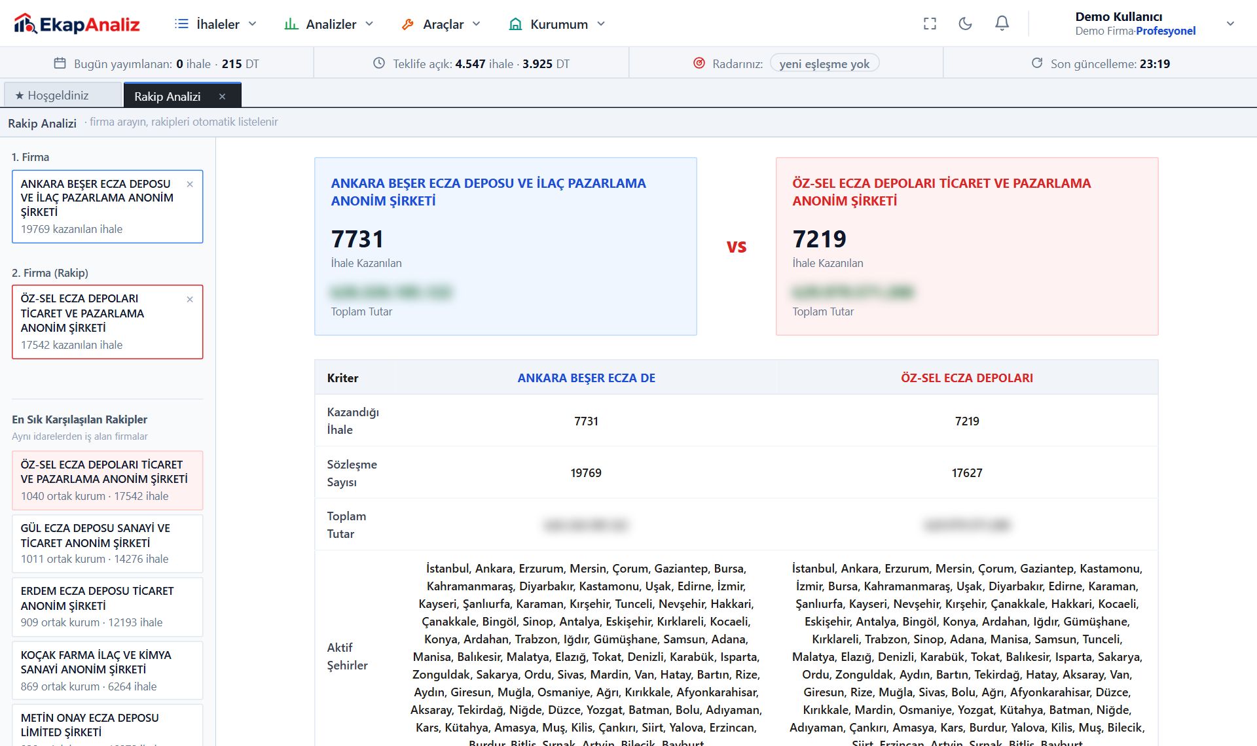Screen dimensions: 1257x746
Task: Switch to dark mode moon icon
Action: point(965,24)
